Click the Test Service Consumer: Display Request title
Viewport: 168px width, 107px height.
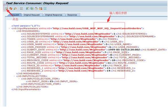[37, 3]
